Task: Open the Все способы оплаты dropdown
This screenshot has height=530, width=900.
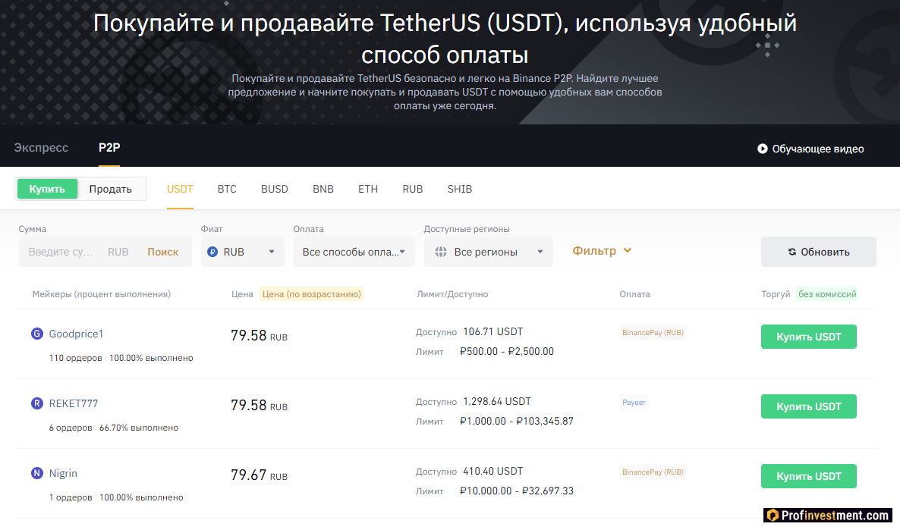Action: (x=354, y=250)
